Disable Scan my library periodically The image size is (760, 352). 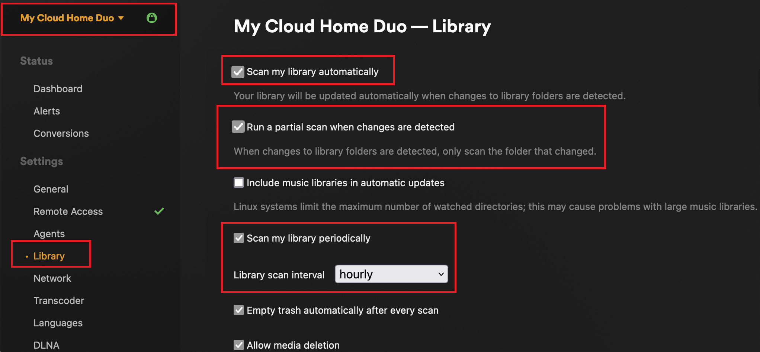pos(238,238)
